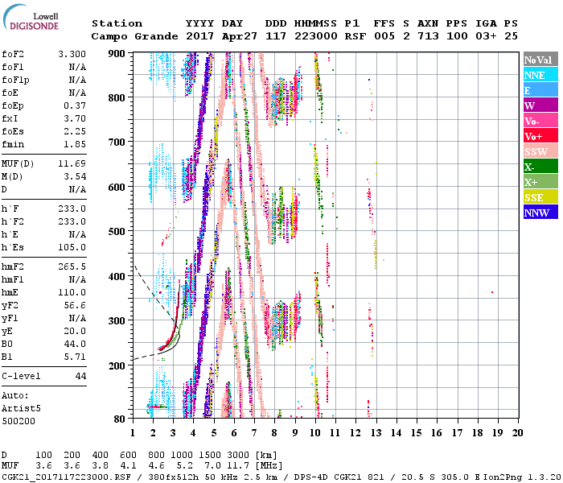Click the Lowell Digisonde logo
This screenshot has height=483, width=563.
point(31,17)
